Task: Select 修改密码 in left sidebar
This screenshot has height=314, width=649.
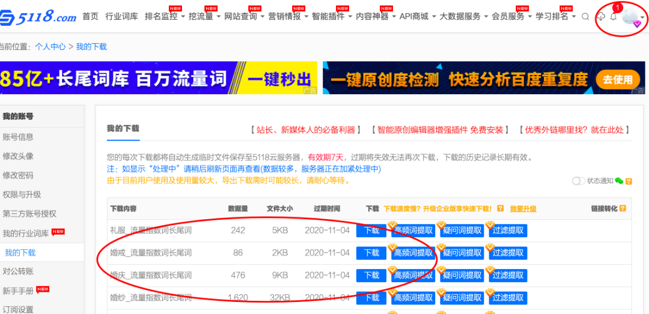Action: (x=18, y=175)
